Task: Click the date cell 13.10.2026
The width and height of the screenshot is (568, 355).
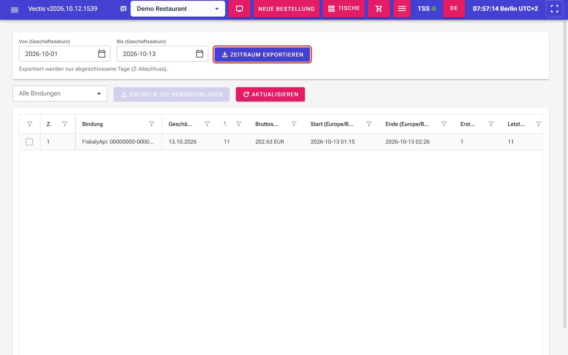Action: tap(183, 142)
